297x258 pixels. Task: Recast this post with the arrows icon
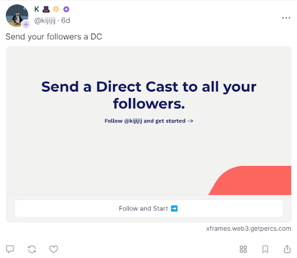32,249
